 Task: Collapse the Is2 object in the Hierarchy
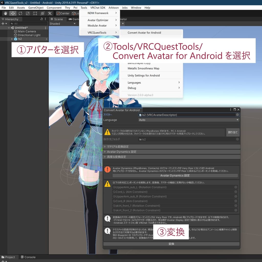(x=12, y=39)
